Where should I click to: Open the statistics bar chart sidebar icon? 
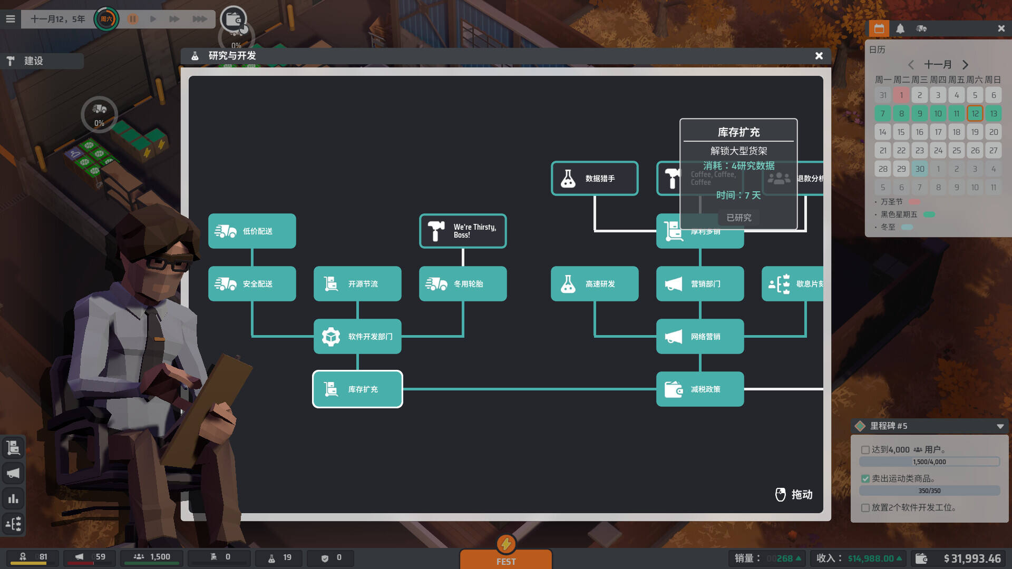pos(13,498)
